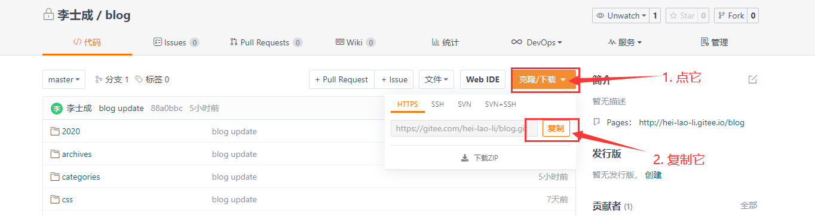
Task: Click the fork count 0
Action: [753, 16]
